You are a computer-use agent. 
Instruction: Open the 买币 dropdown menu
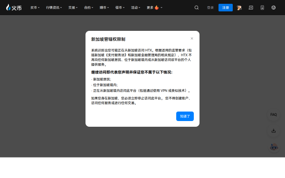click(35, 8)
